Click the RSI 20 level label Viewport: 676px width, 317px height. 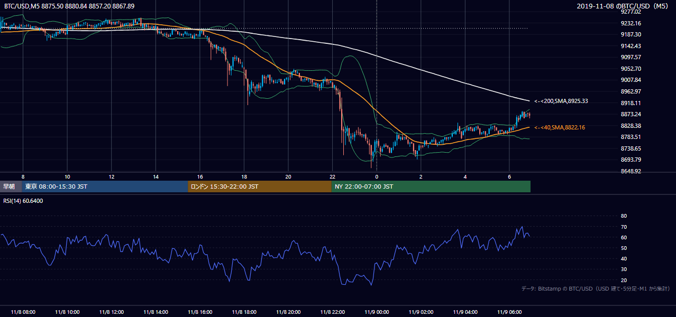[624, 280]
